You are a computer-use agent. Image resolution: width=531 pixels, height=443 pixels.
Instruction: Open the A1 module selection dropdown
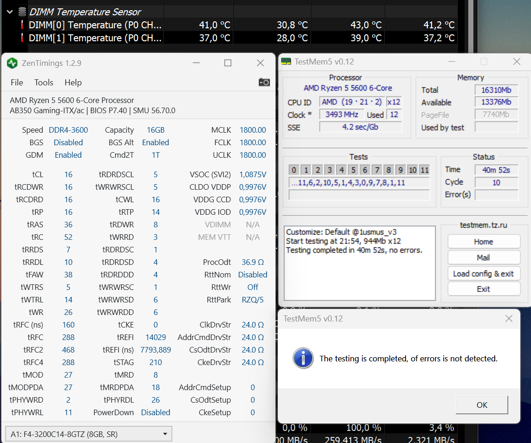(x=89, y=434)
